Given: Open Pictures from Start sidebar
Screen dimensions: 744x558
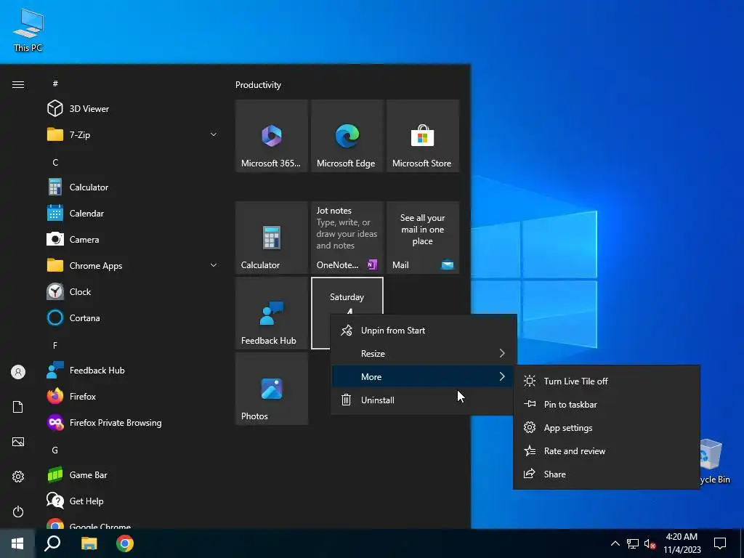Looking at the screenshot, I should click(x=18, y=442).
